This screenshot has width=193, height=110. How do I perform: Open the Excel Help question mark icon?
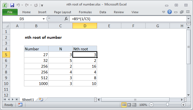(170, 12)
